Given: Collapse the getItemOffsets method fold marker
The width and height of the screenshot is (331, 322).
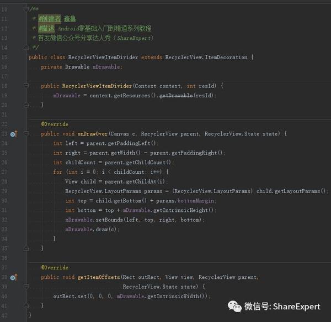Looking at the screenshot, I should coord(26,287).
